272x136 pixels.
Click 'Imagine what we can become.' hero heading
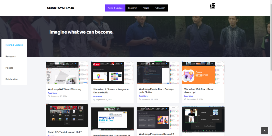click(x=81, y=32)
